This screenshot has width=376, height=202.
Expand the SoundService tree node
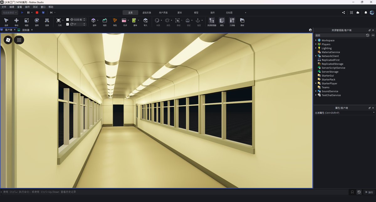click(316, 91)
